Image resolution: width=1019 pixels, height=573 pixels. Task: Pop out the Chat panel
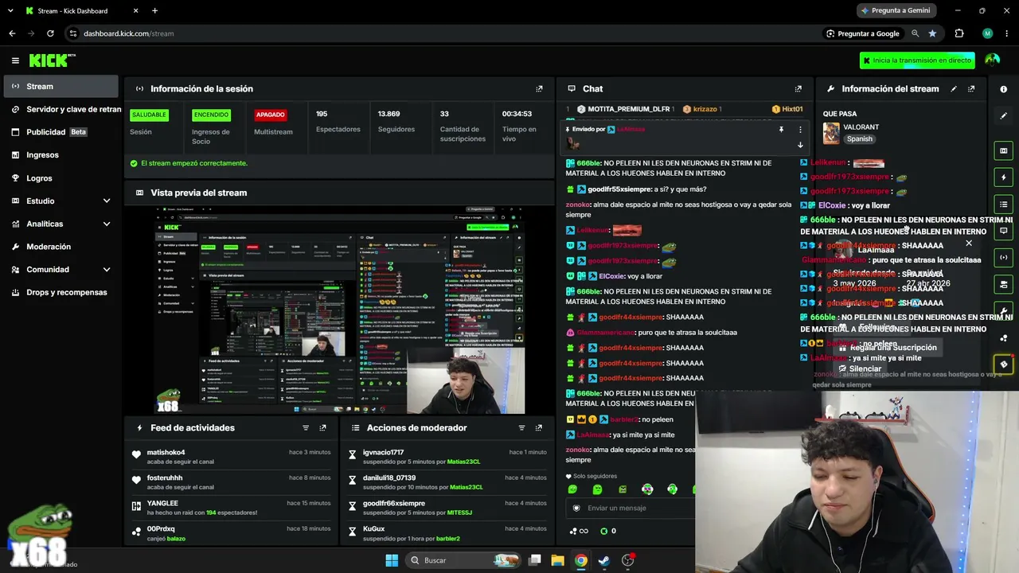(x=798, y=89)
